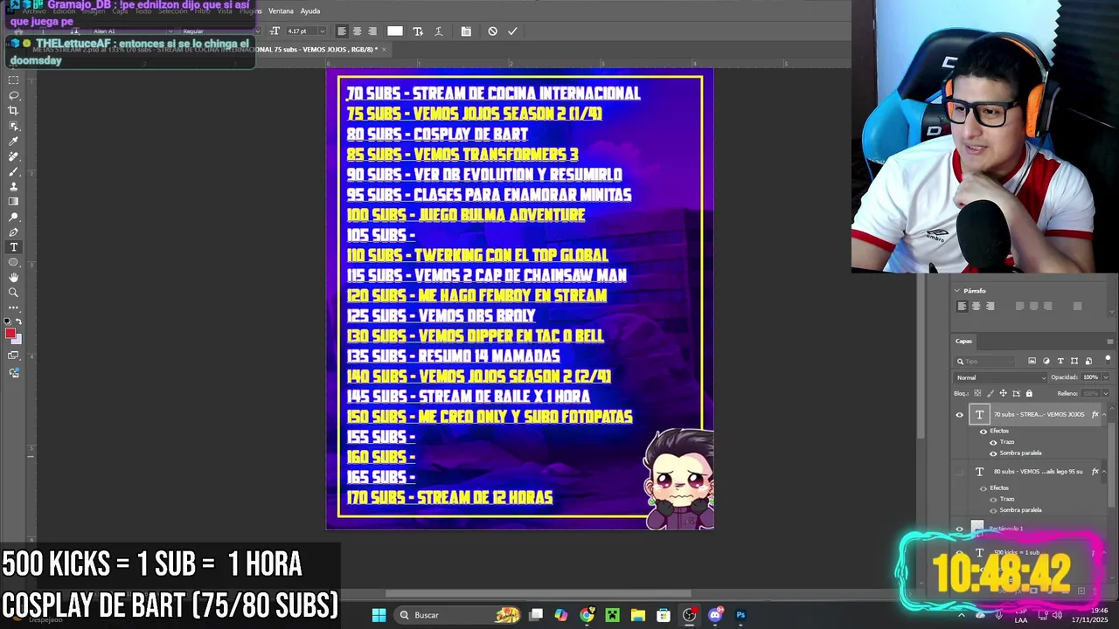
Task: Filter layers by smart objects
Action: pos(1088,361)
